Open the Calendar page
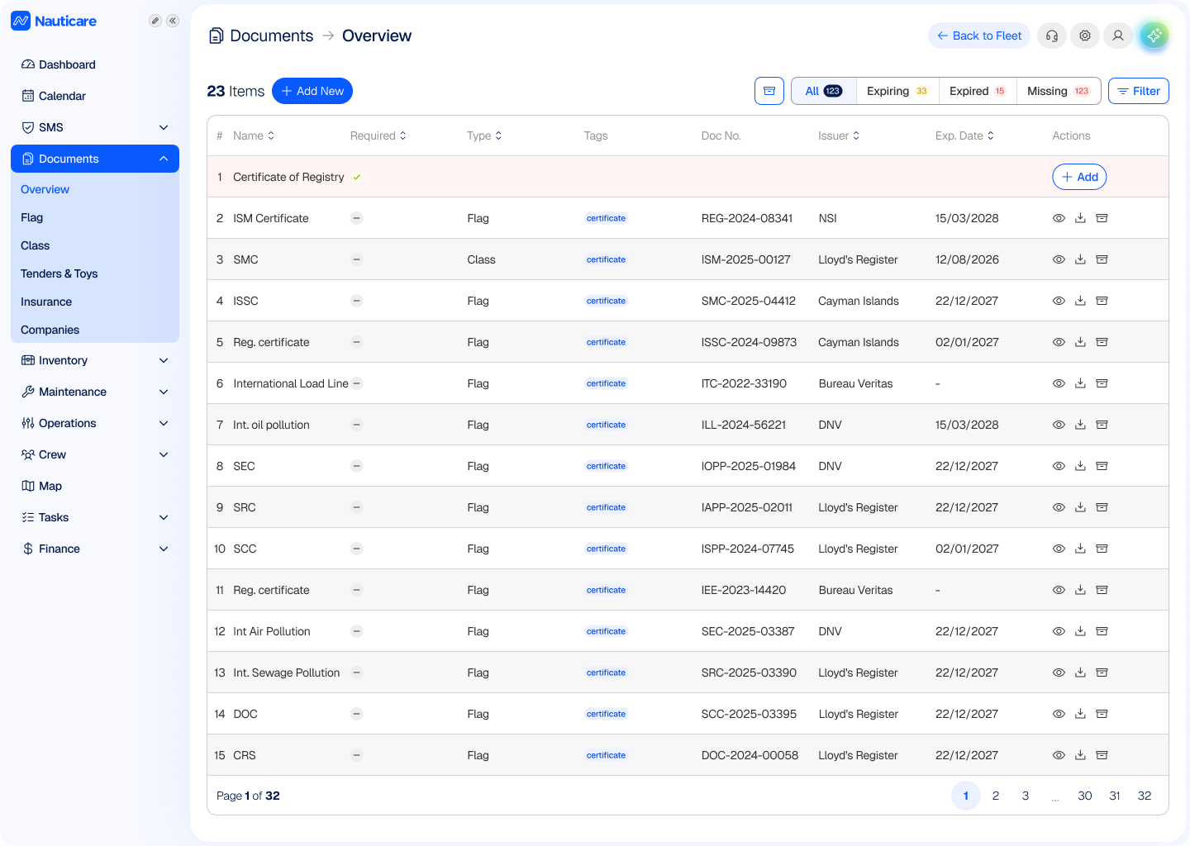 click(95, 96)
